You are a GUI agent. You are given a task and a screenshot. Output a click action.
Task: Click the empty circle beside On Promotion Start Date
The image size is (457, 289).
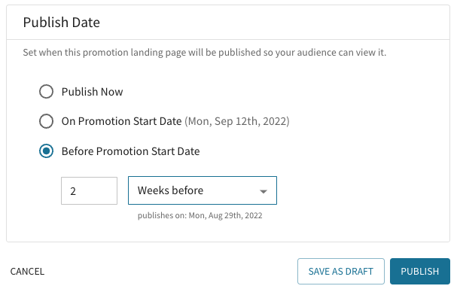[x=47, y=121]
